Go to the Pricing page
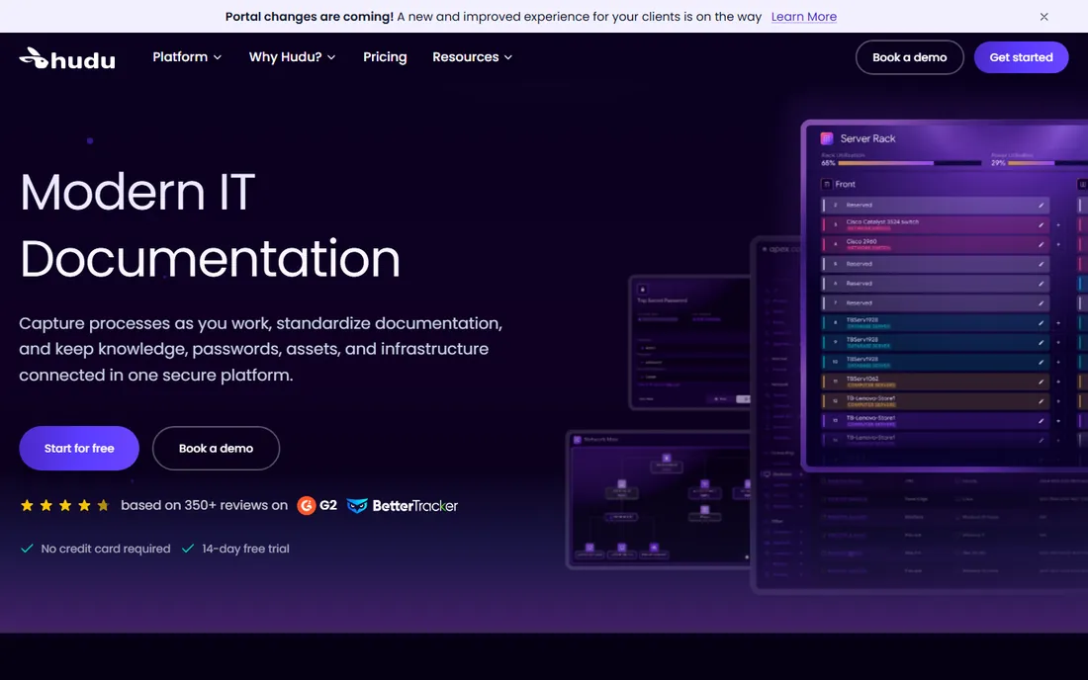 click(385, 57)
